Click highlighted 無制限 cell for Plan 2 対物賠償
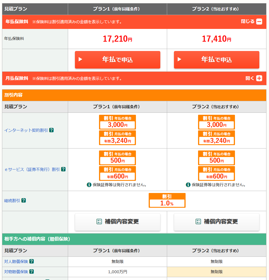Screen dimensions: 269x280 pyautogui.click(x=217, y=272)
